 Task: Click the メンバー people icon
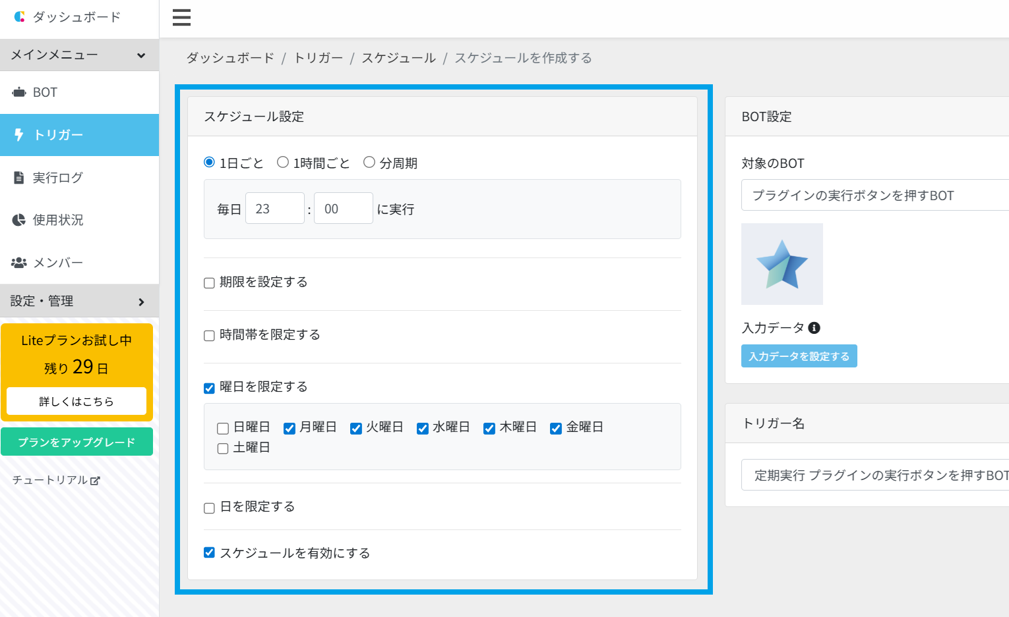click(19, 263)
